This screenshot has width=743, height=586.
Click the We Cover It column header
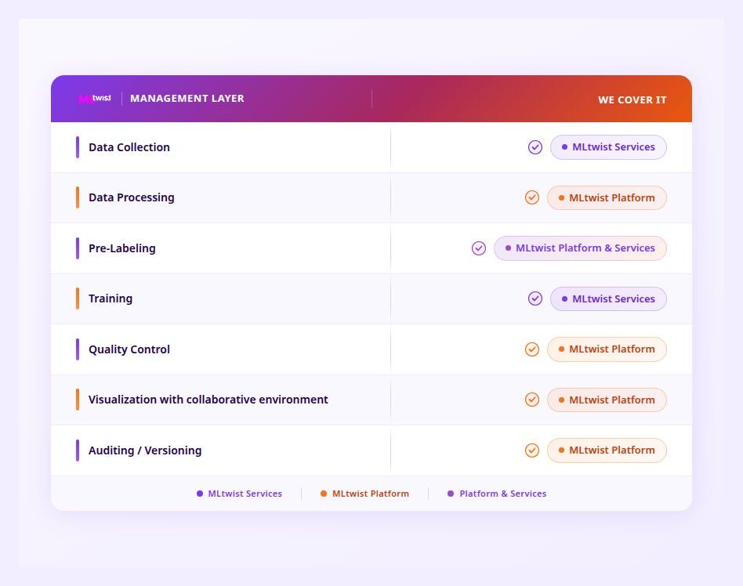coord(632,99)
